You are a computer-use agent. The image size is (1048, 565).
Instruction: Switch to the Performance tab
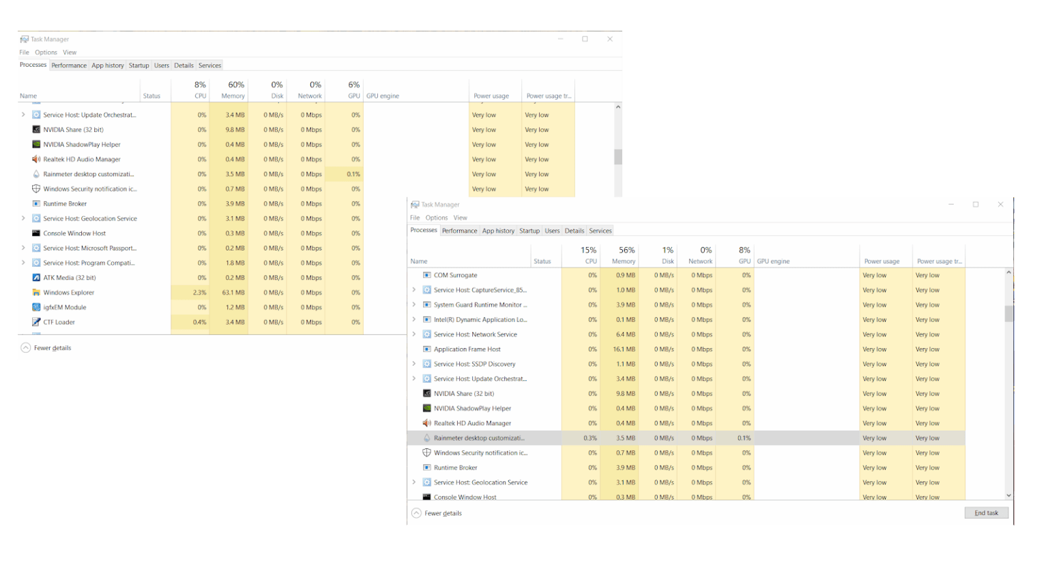point(460,230)
